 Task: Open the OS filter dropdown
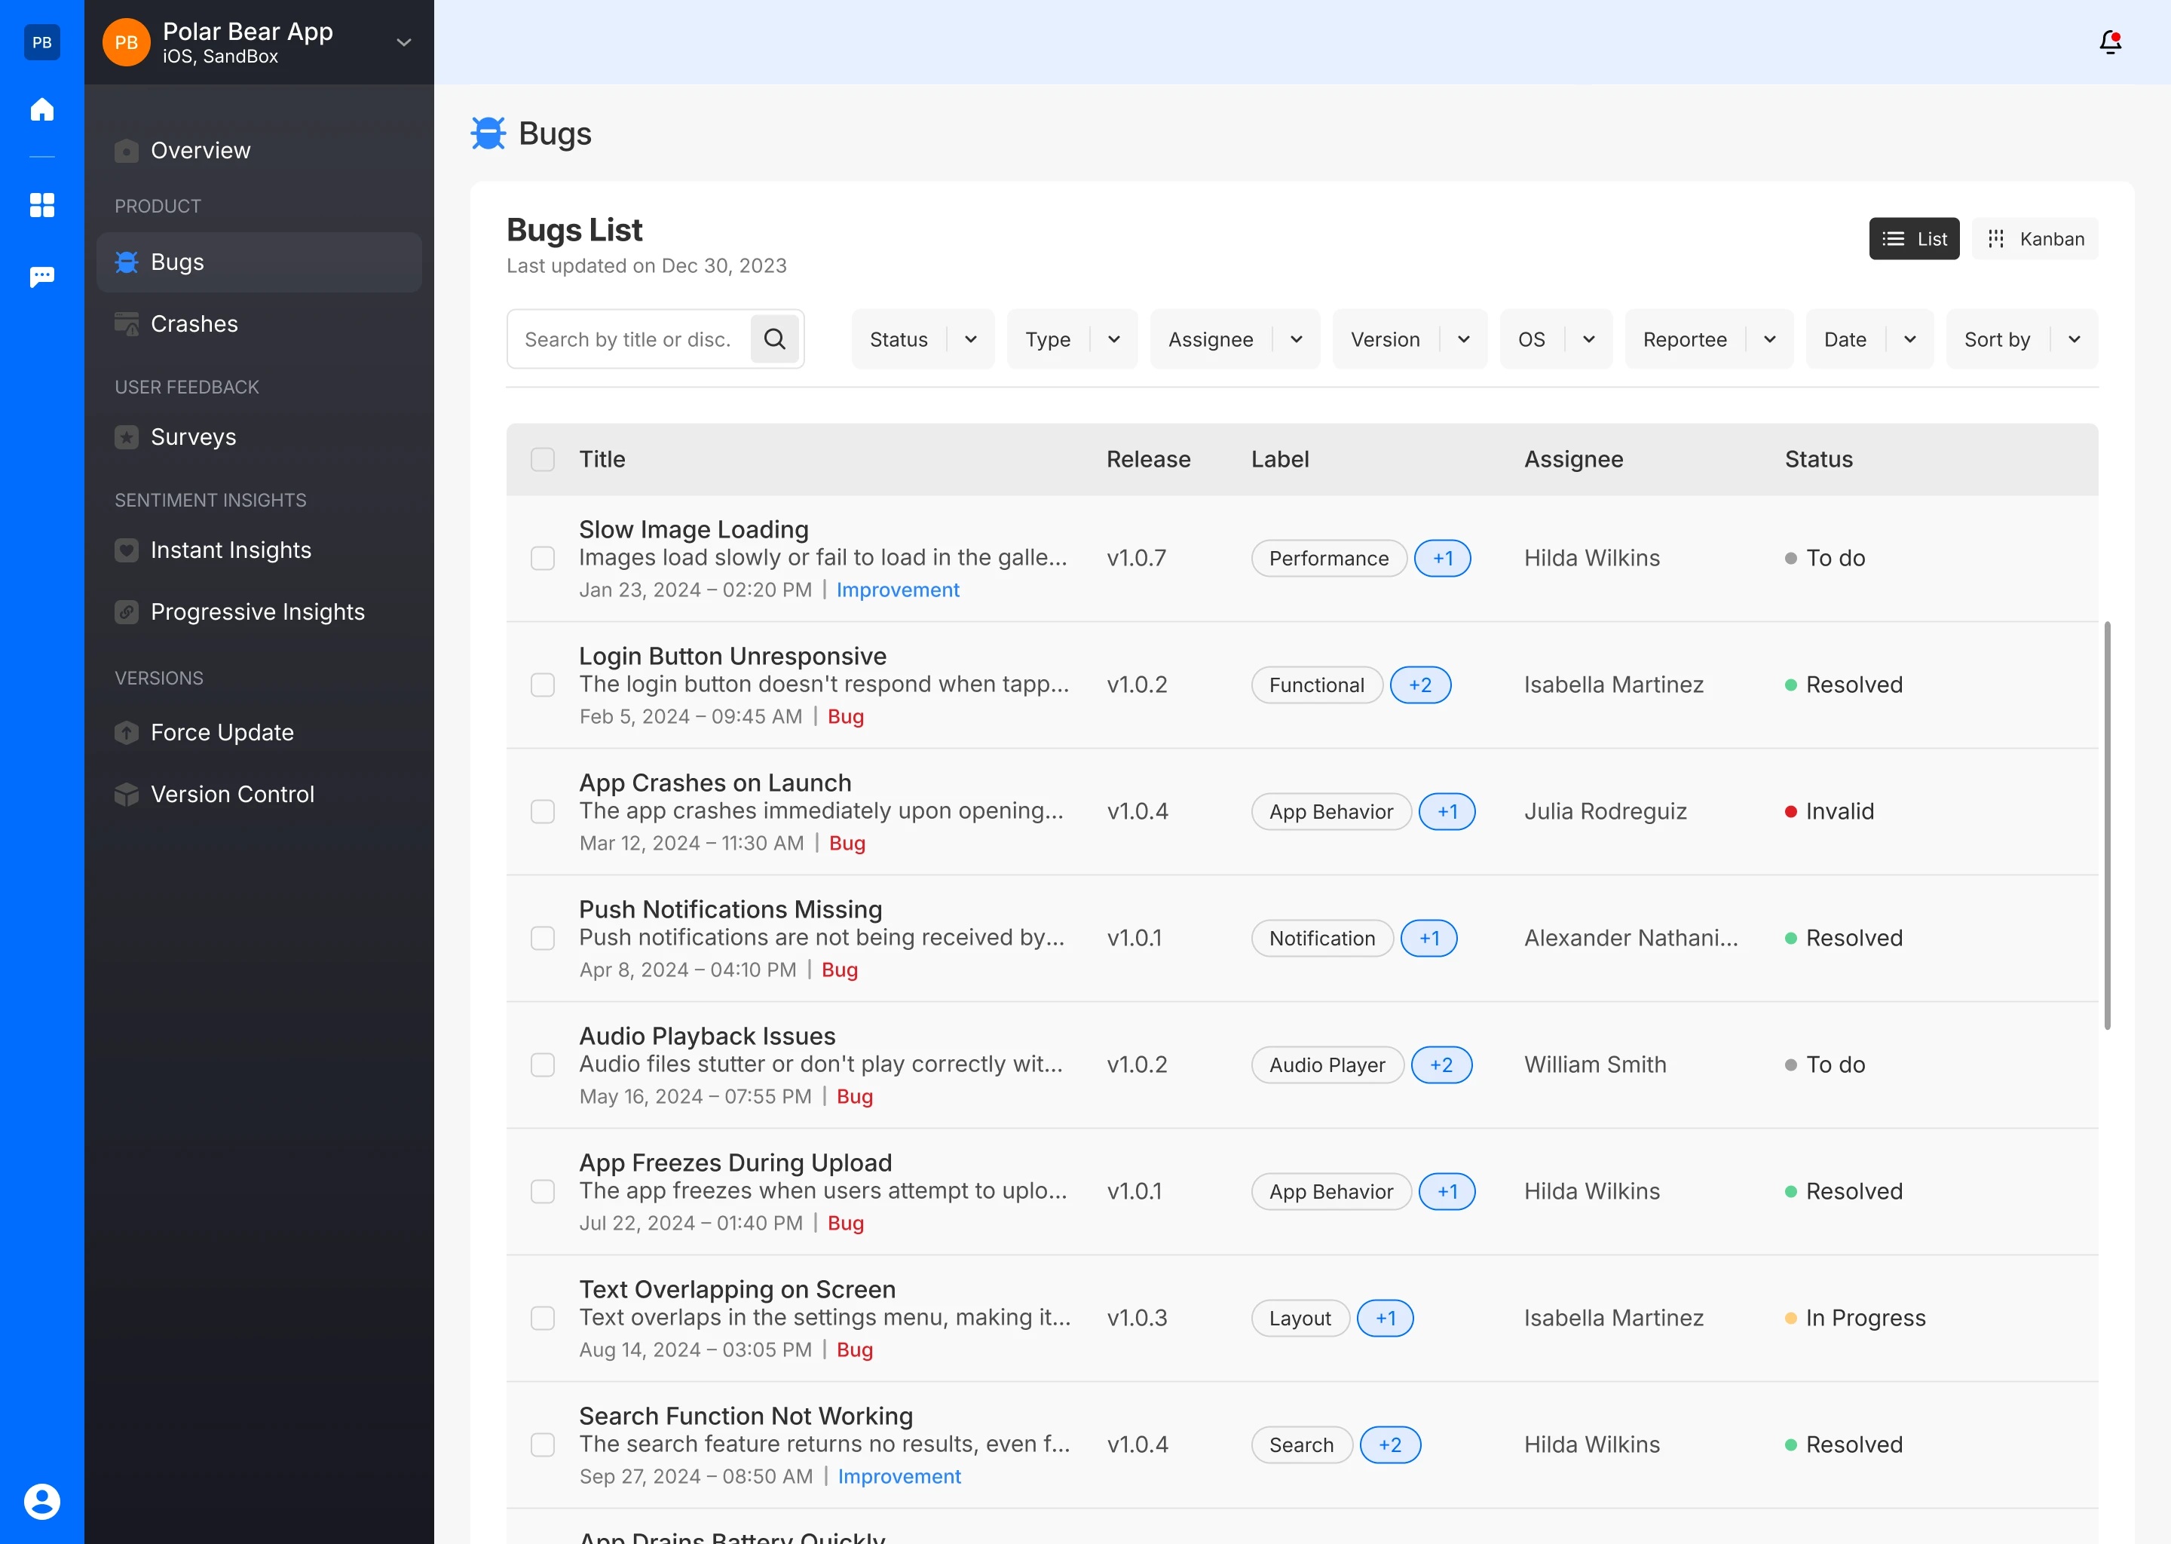coord(1556,339)
